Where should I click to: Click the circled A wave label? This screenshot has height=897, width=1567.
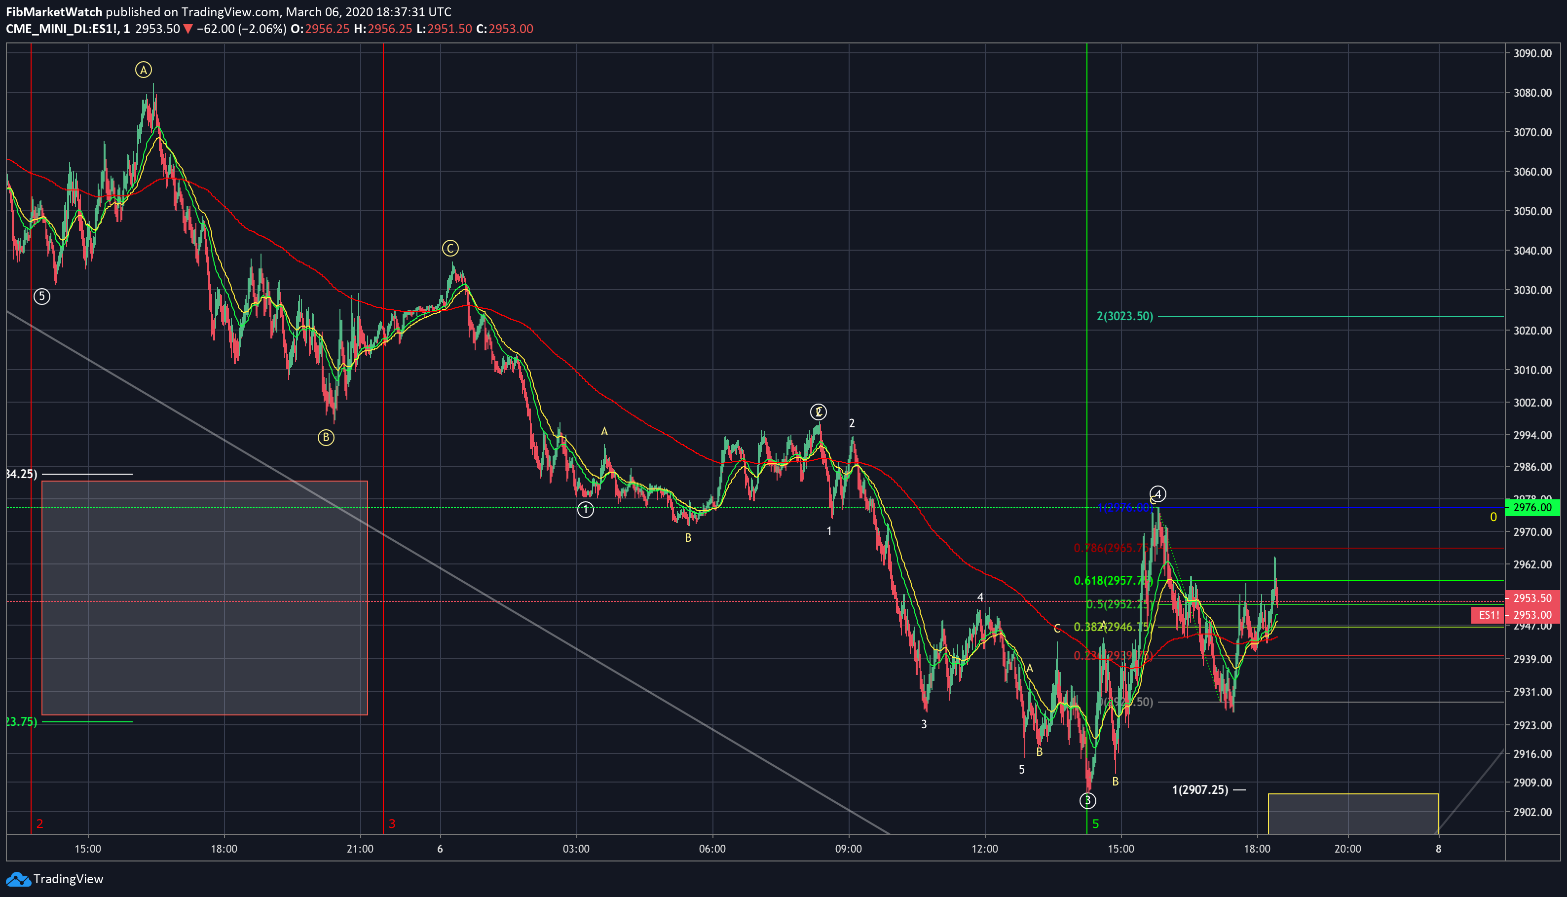[x=144, y=70]
